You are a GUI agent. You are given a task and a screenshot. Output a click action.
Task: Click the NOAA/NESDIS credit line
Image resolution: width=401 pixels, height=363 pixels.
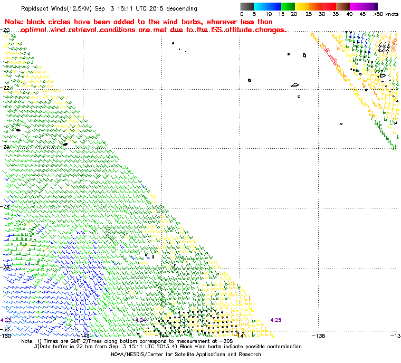pyautogui.click(x=186, y=355)
